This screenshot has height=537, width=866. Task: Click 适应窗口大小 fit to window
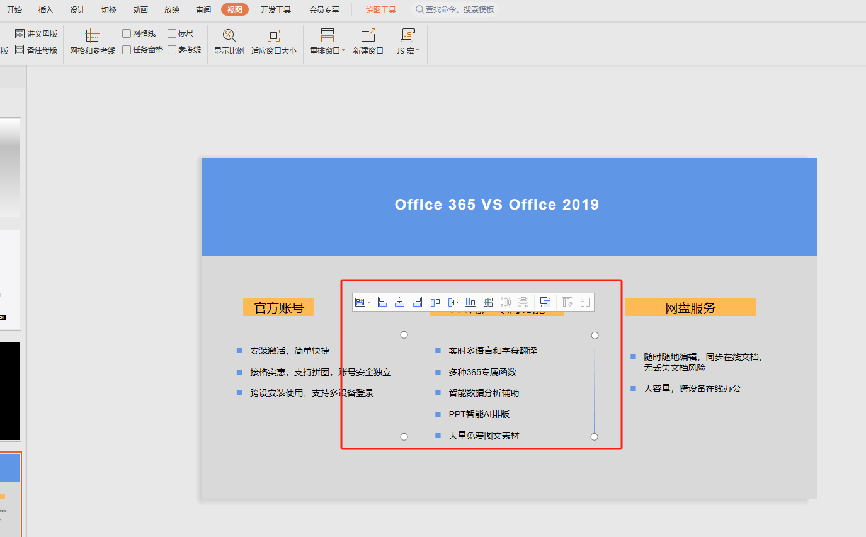(x=273, y=42)
